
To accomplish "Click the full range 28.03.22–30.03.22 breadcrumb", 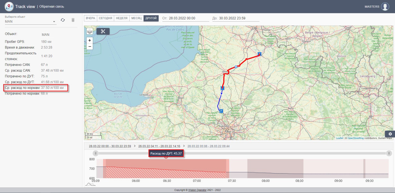I will click(x=110, y=146).
